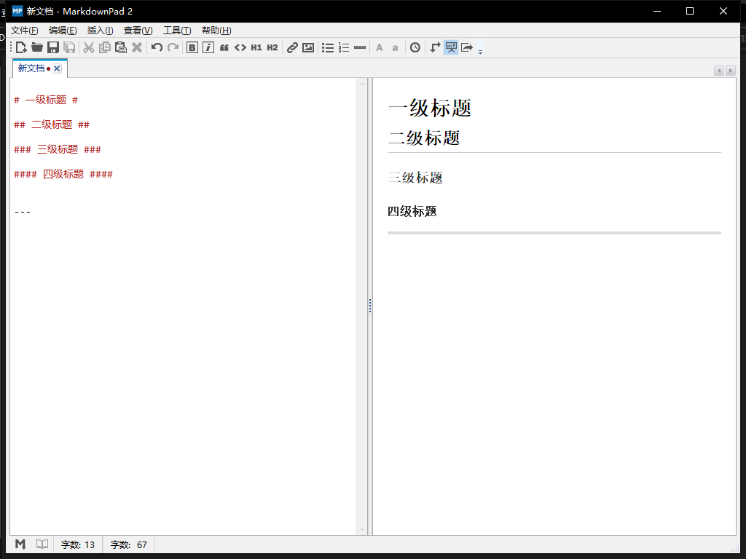Click the Bold formatting icon
The width and height of the screenshot is (746, 559).
coord(192,48)
